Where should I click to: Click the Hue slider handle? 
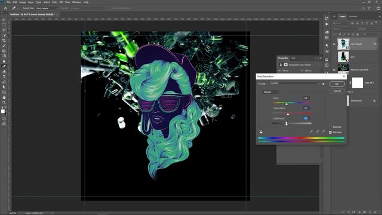click(x=286, y=104)
